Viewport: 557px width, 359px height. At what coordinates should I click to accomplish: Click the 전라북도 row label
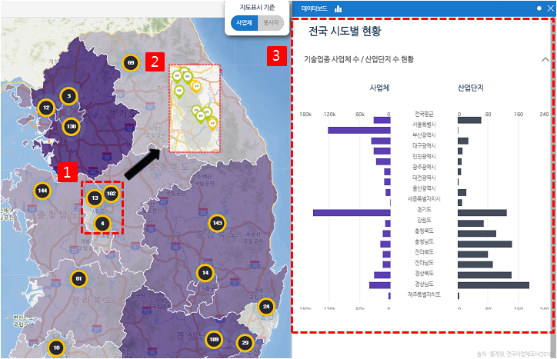(424, 252)
